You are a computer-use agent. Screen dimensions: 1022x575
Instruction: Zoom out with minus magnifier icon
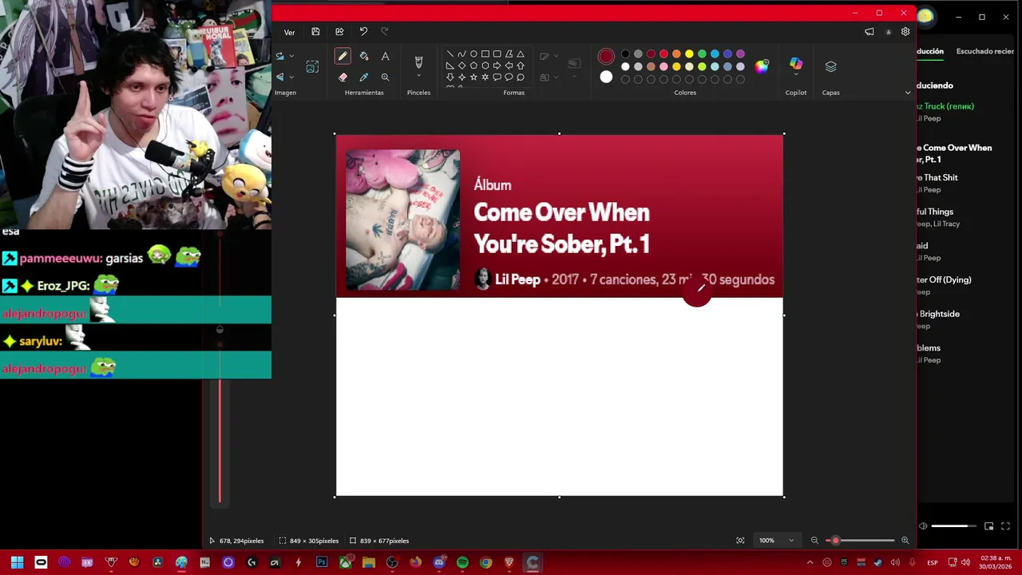click(x=814, y=541)
